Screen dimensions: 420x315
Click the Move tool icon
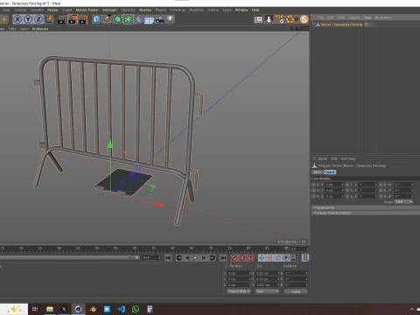click(x=3, y=19)
